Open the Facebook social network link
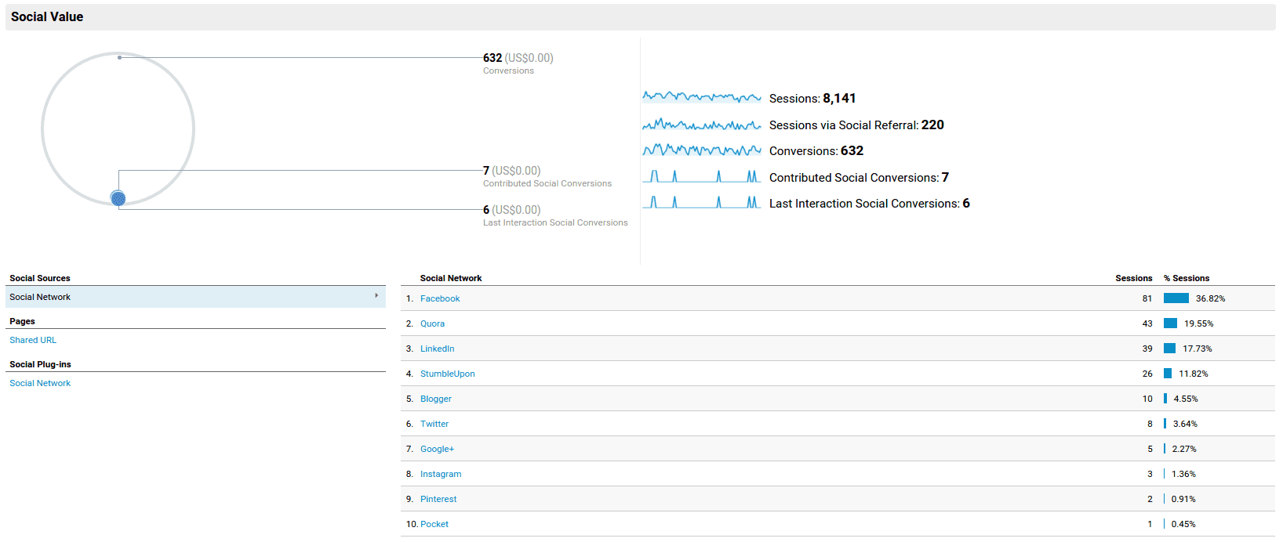 point(440,298)
